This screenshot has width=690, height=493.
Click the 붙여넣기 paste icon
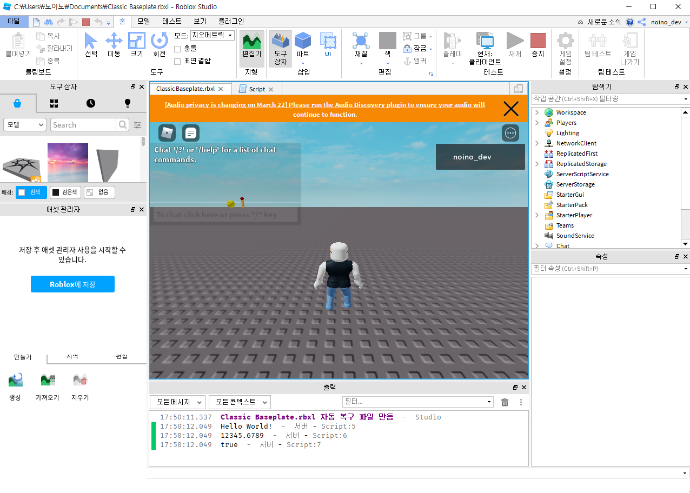(18, 44)
